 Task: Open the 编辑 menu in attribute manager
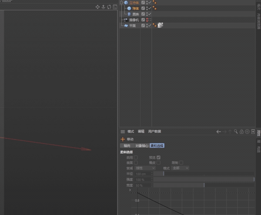pos(141,132)
